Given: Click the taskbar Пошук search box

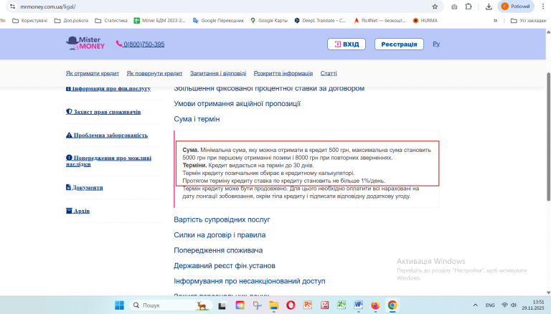Looking at the screenshot, I should coord(171,305).
